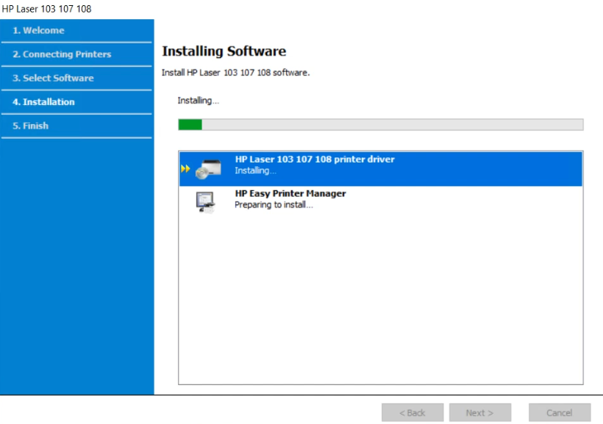
Task: Select the HP Laser printer driver title
Action: tap(314, 159)
